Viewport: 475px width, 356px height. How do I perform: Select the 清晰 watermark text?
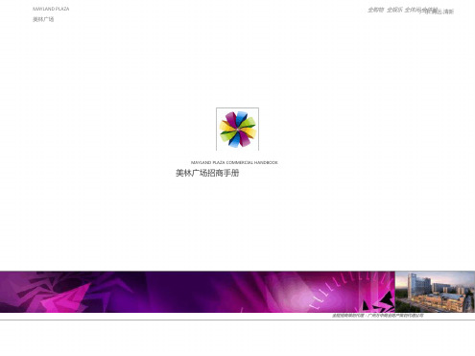[448, 12]
